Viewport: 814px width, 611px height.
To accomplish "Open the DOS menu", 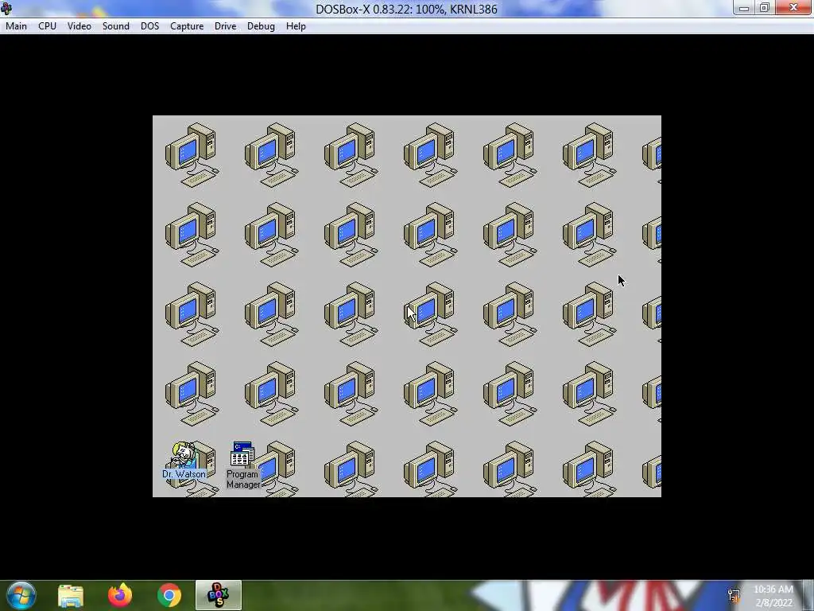I will tap(150, 26).
